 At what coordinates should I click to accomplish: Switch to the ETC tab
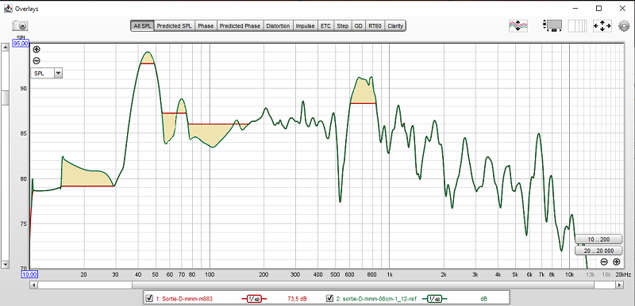[x=325, y=26]
